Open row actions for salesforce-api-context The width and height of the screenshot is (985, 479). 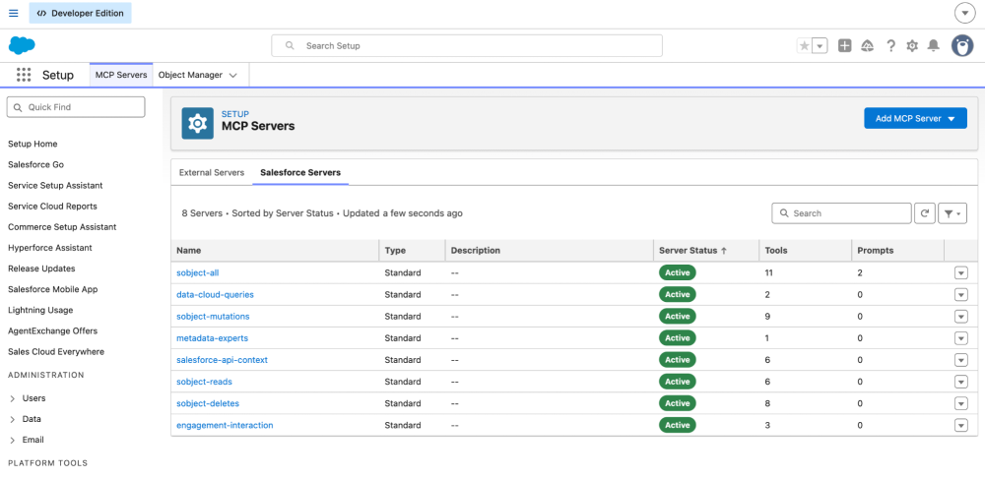click(x=960, y=360)
